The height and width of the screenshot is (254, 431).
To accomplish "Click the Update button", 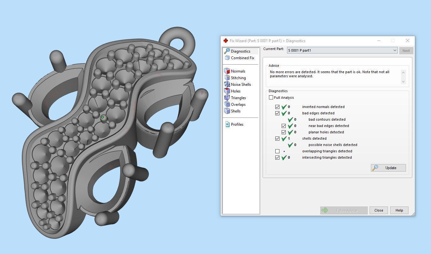I will [388, 168].
